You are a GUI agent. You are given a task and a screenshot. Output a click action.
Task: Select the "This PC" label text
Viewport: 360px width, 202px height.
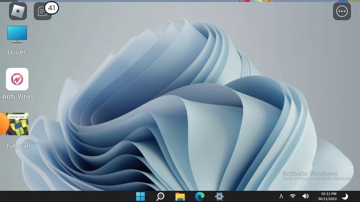tap(17, 53)
